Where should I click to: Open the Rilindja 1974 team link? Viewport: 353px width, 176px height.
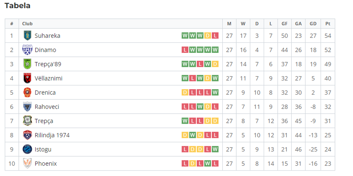[x=52, y=135]
